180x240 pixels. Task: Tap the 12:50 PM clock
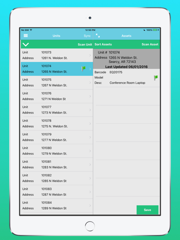90,30
